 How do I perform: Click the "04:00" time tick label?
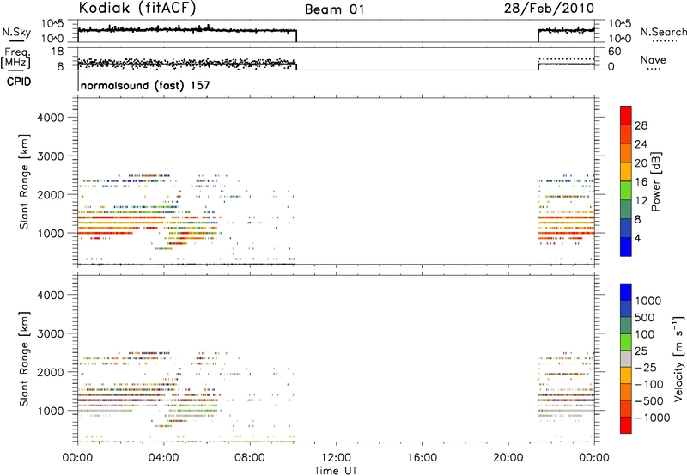163,458
